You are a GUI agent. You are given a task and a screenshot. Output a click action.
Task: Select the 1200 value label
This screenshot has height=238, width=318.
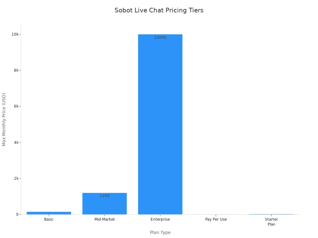tap(105, 196)
